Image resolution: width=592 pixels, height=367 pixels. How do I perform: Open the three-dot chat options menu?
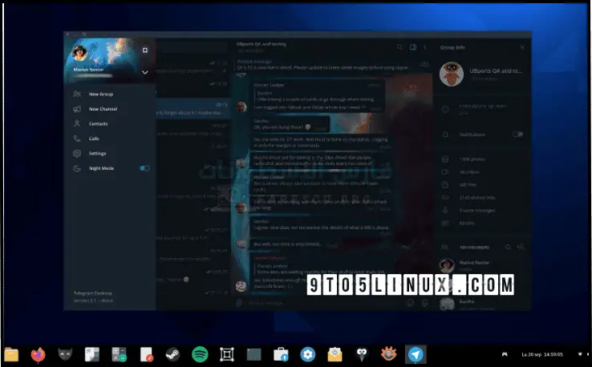click(x=424, y=47)
